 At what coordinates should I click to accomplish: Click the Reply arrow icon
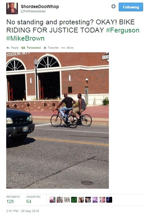click(8, 48)
